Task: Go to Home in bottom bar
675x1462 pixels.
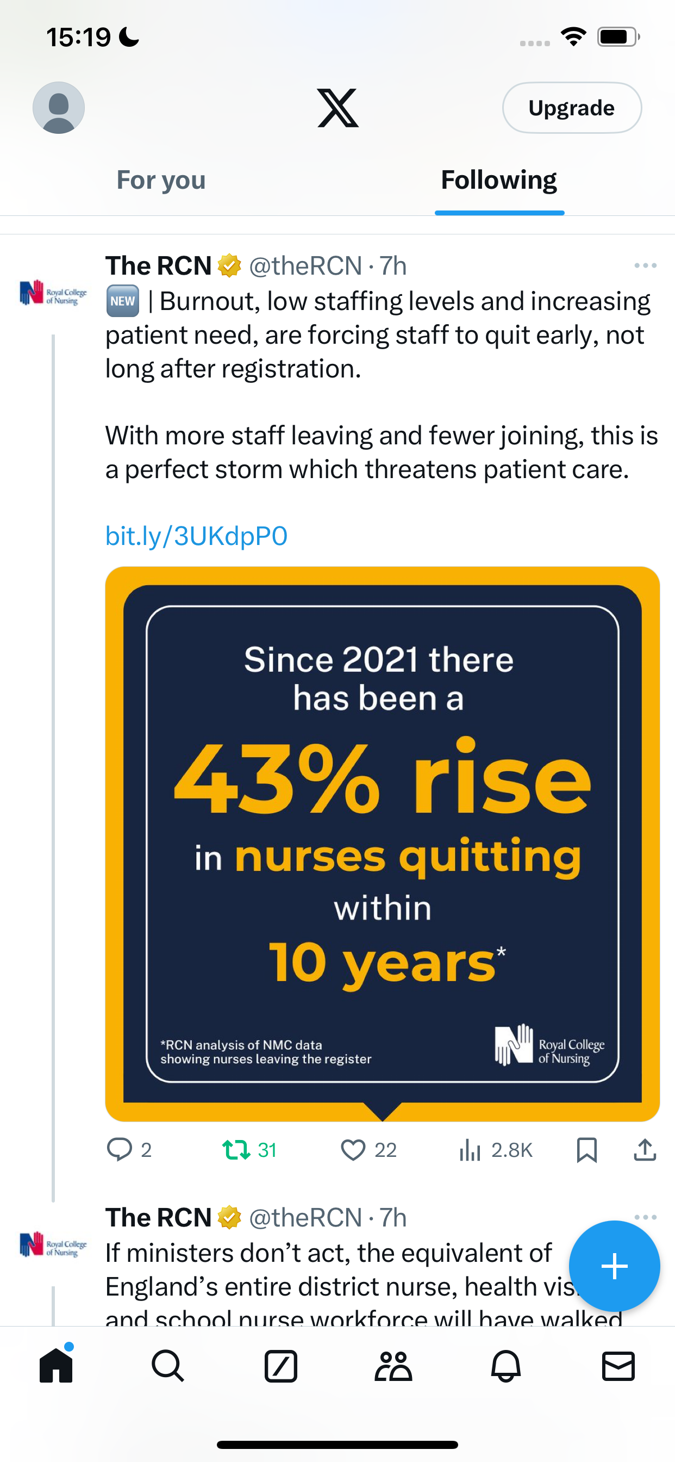Action: pyautogui.click(x=56, y=1365)
